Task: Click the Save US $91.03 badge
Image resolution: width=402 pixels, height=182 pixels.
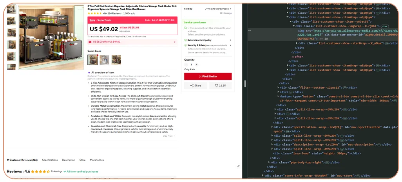Action: (129, 28)
